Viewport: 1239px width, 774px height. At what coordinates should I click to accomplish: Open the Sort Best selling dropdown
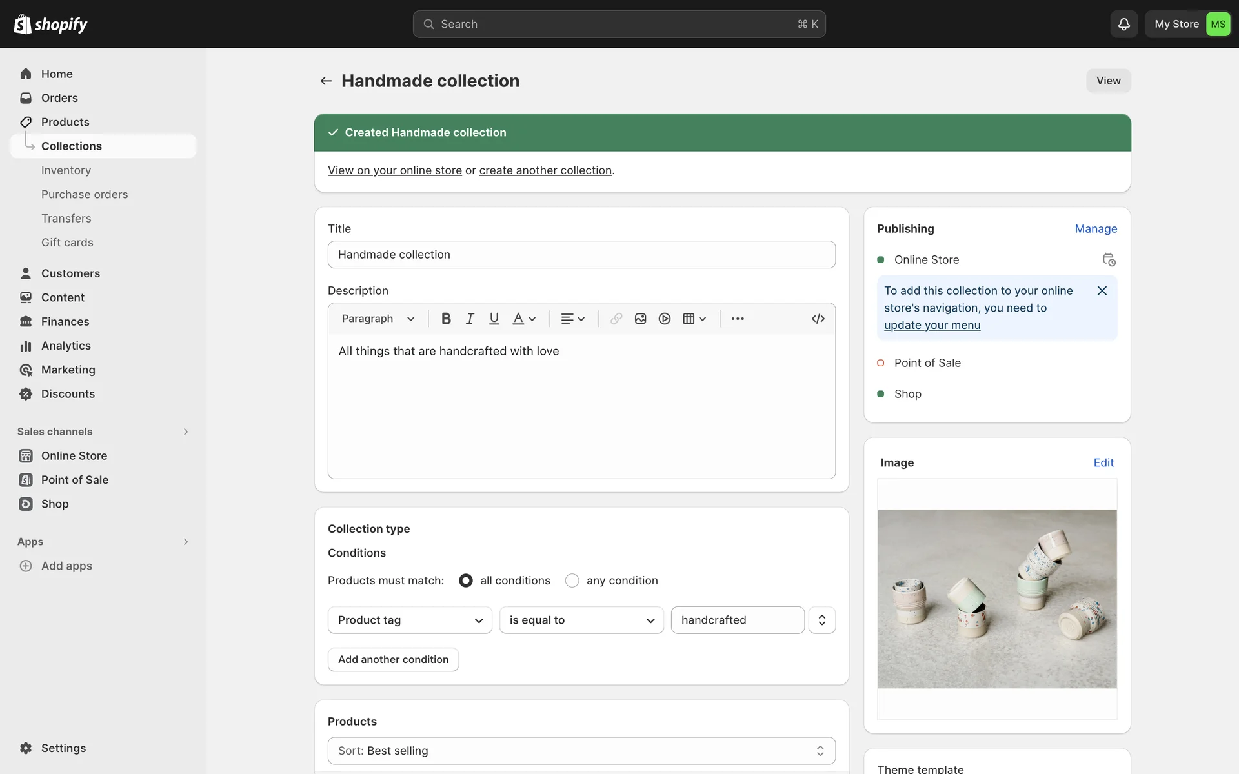[581, 751]
